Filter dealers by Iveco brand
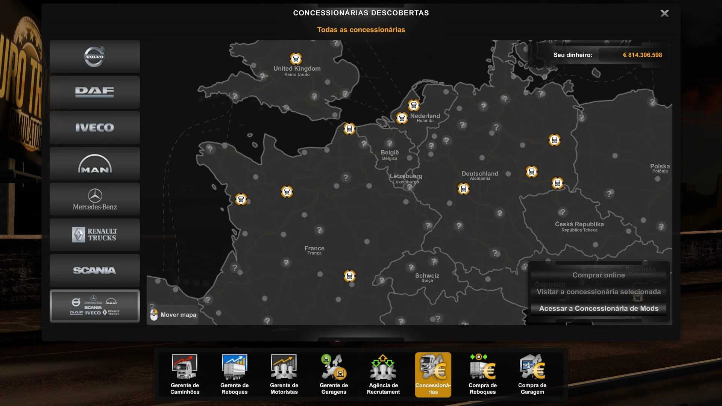The width and height of the screenshot is (722, 406). coord(94,128)
